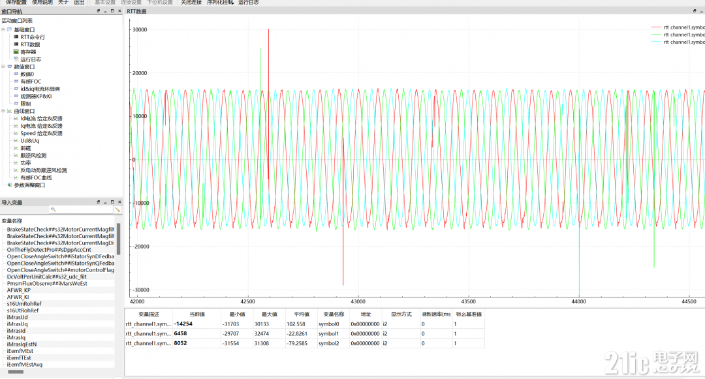705x379 pixels.
Task: Collapse the 基础窗口 tree group
Action: [3, 29]
